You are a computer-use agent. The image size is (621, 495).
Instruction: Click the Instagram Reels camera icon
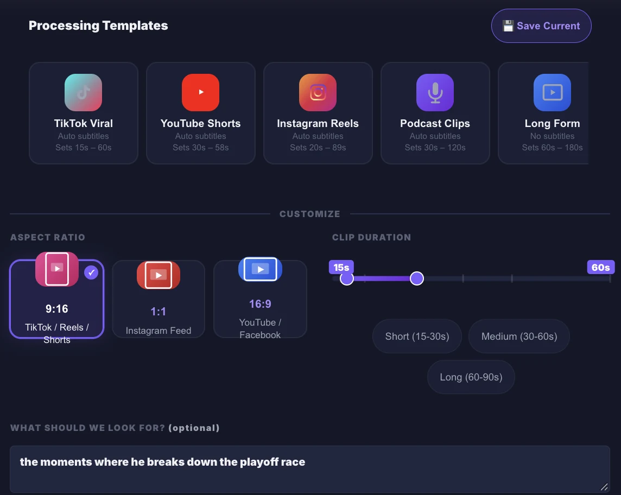click(x=318, y=92)
